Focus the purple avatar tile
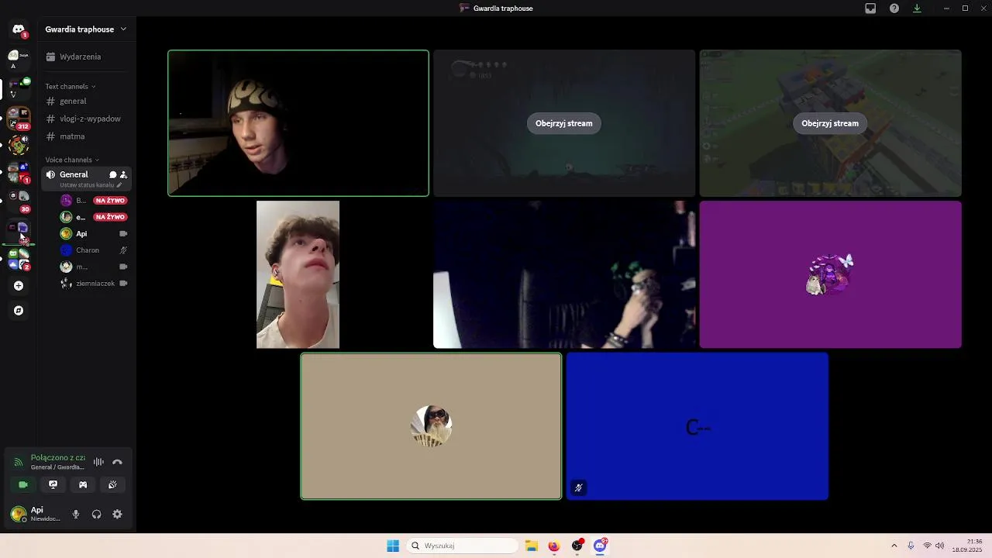Image resolution: width=992 pixels, height=558 pixels. pos(830,274)
